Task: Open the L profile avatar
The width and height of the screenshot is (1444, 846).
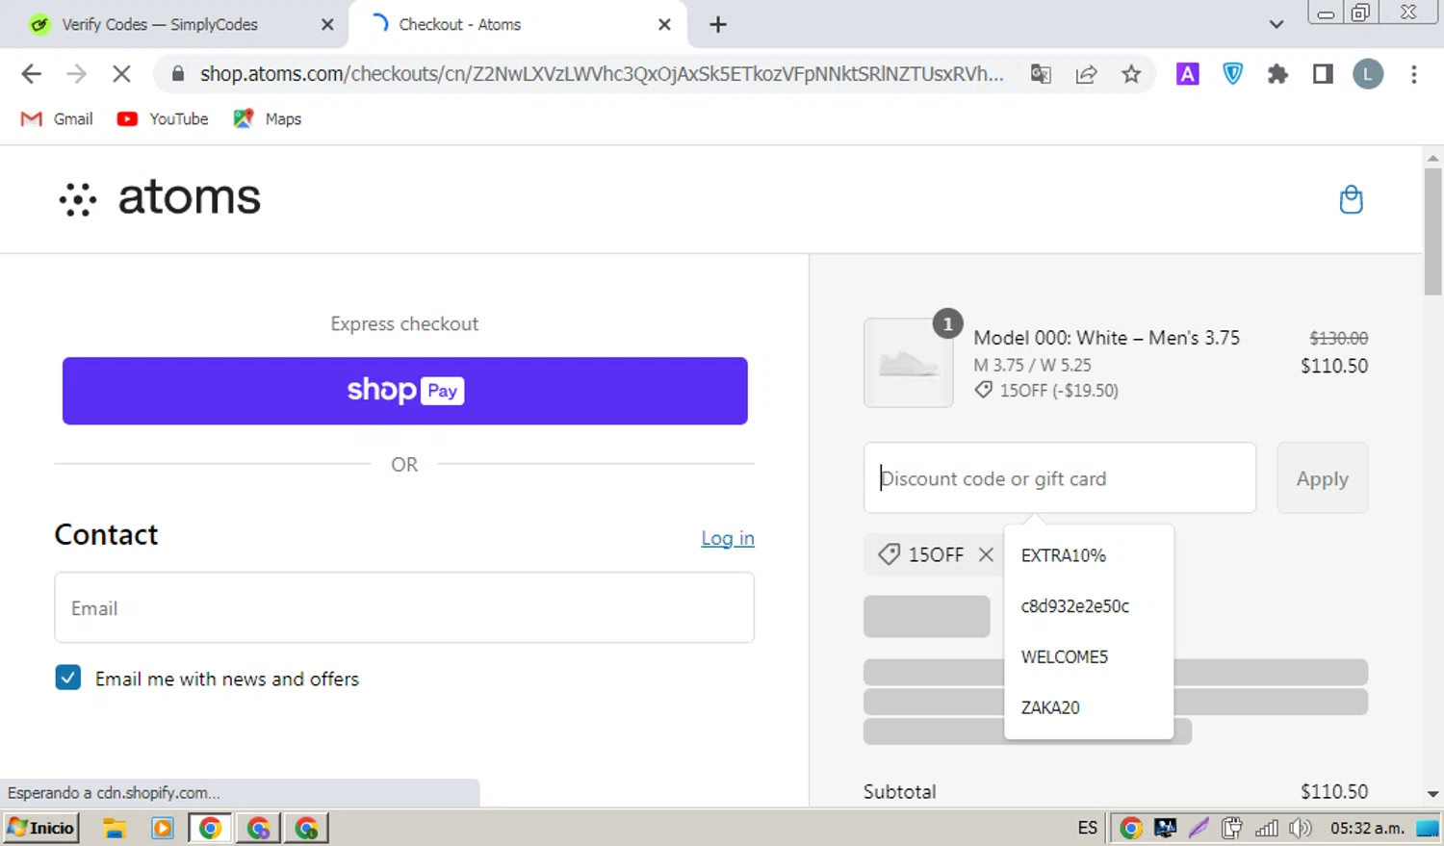Action: pyautogui.click(x=1368, y=74)
